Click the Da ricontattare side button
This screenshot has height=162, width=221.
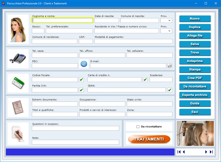[195, 87]
